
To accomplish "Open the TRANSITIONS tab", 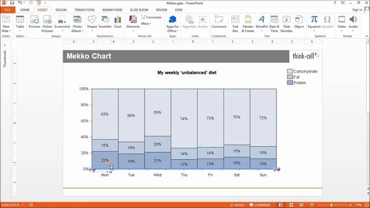I will click(x=84, y=10).
